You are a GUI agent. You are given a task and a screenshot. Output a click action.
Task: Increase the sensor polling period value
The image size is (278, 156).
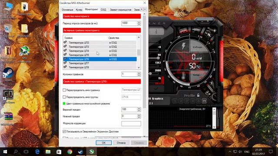coord(139,22)
